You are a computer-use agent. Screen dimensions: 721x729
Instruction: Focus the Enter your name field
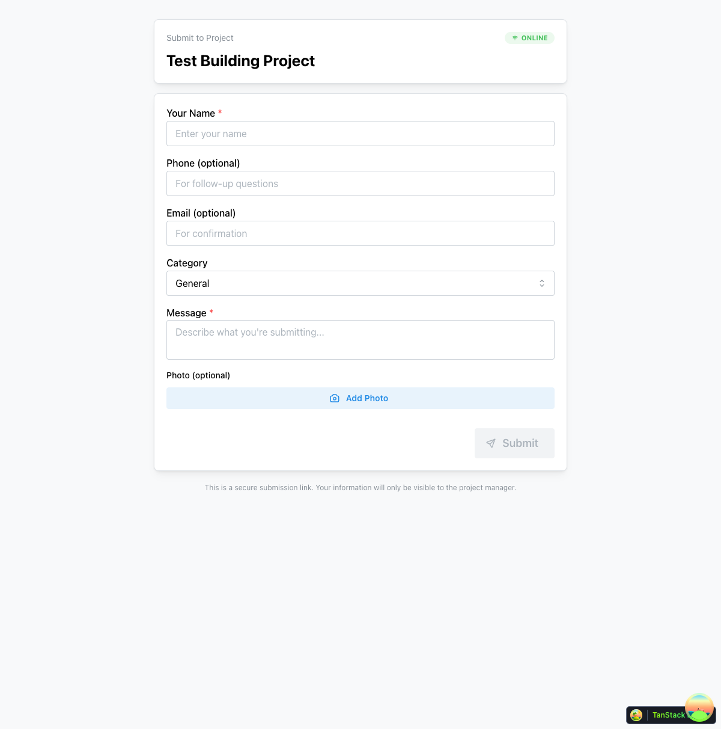click(360, 134)
